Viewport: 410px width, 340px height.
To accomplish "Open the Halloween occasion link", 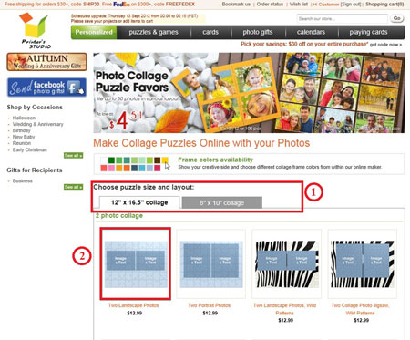I will (x=24, y=118).
